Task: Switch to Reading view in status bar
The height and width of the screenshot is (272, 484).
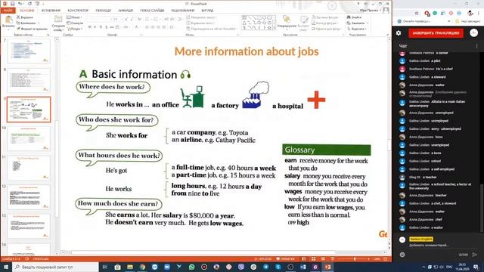Action: tap(323, 259)
